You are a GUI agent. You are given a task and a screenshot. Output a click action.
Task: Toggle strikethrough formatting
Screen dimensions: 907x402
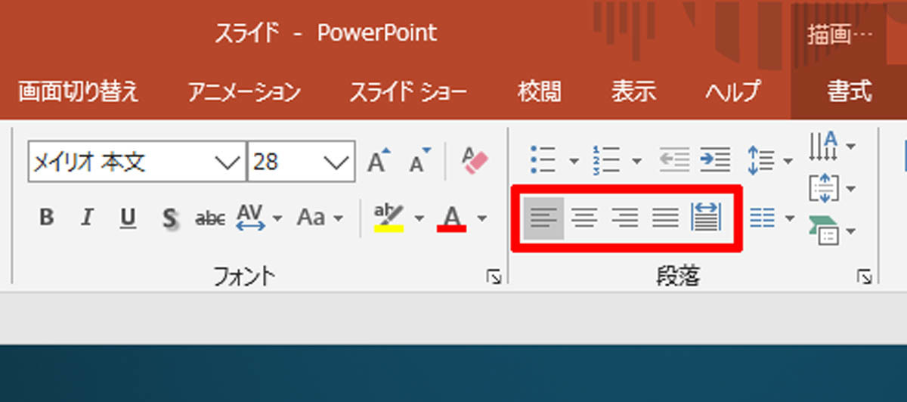pyautogui.click(x=210, y=218)
